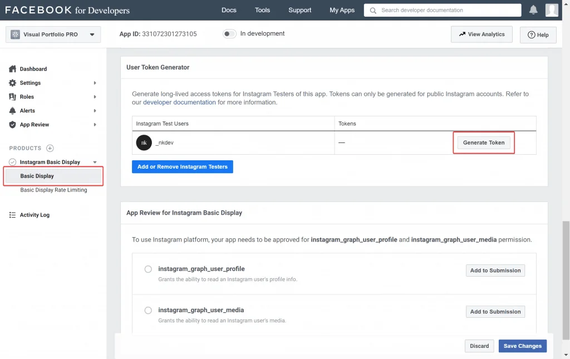Add instagram_graph_user_media to submission

(x=495, y=312)
